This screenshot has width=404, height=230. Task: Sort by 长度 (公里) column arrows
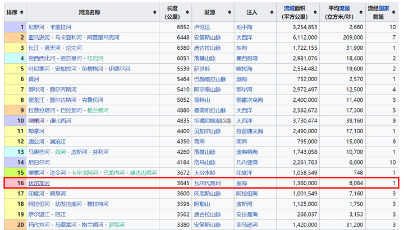tap(187, 12)
